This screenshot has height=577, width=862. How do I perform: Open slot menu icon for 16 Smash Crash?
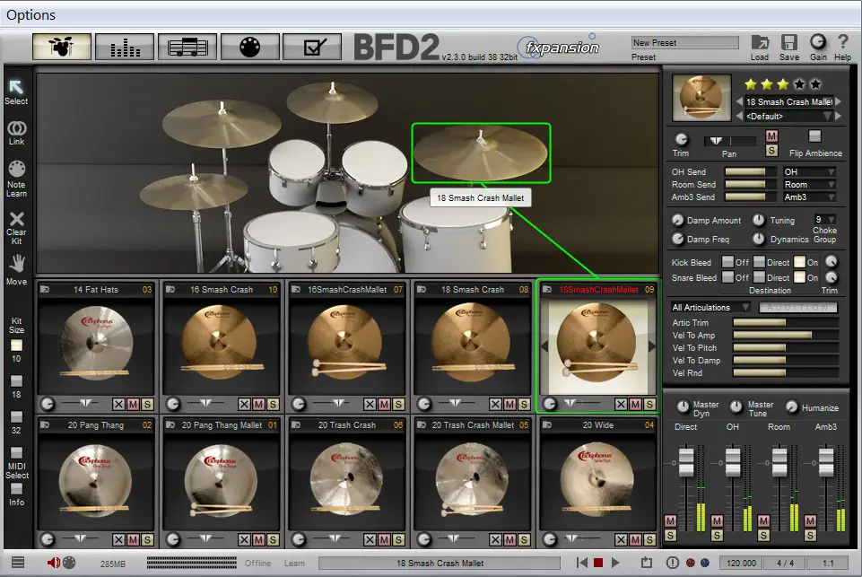tap(170, 289)
